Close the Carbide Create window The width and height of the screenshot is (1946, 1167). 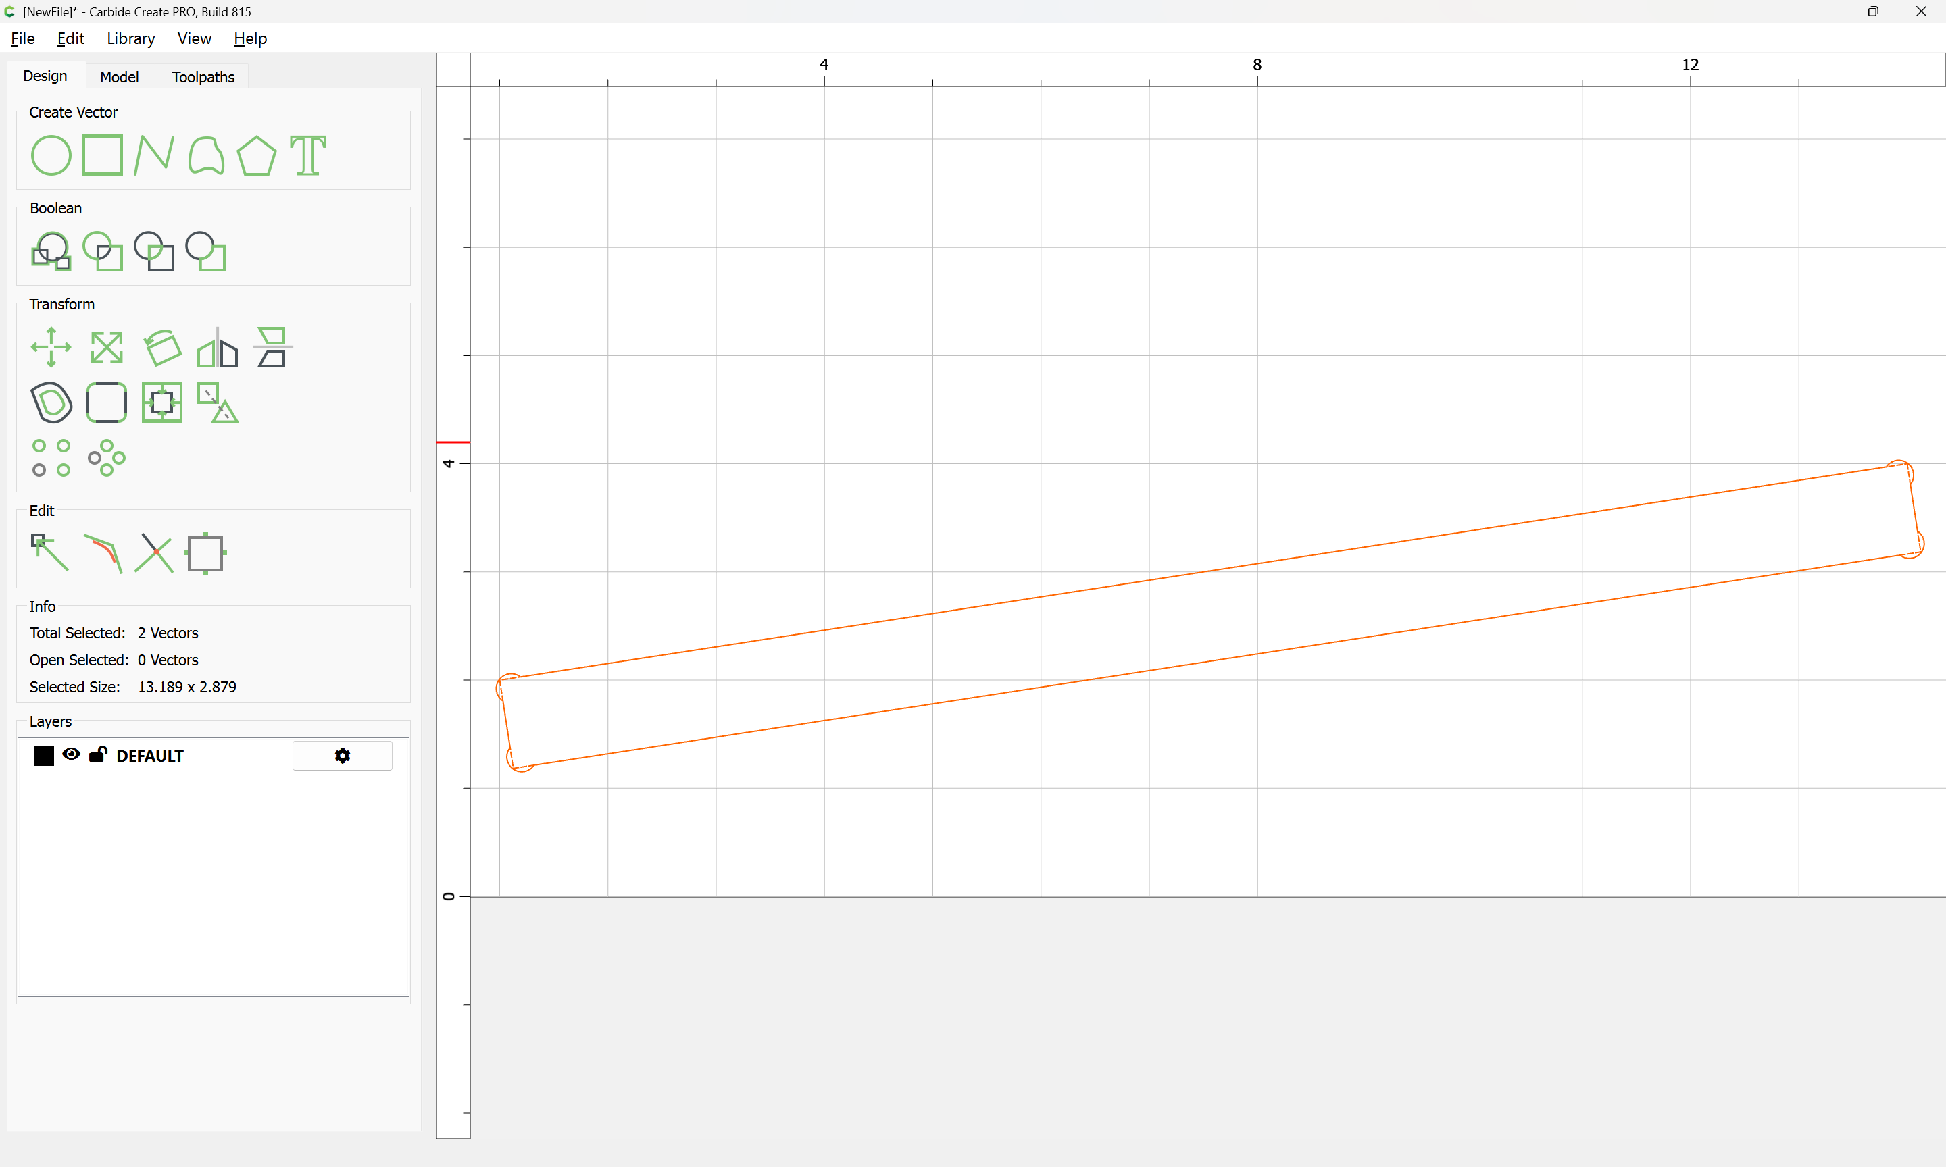click(1921, 11)
